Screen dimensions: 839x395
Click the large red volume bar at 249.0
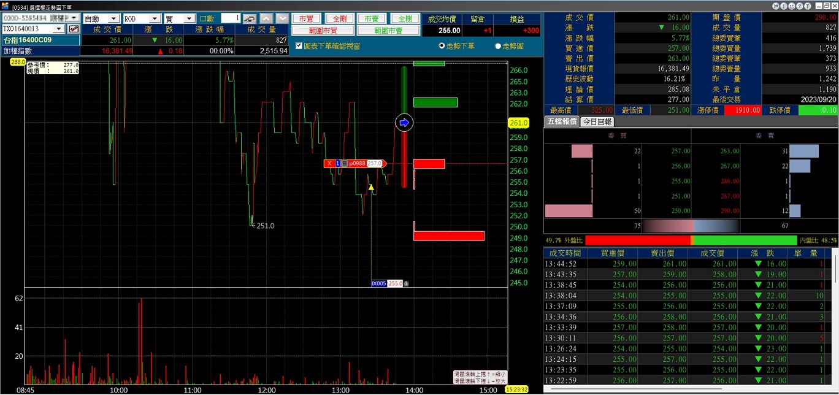[x=449, y=236]
